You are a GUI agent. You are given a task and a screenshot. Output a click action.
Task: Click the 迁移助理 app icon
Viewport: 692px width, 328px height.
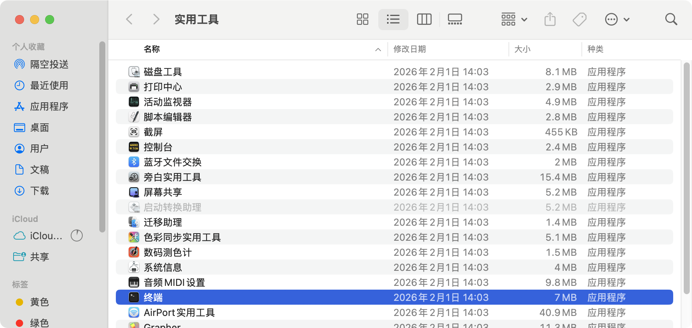134,222
